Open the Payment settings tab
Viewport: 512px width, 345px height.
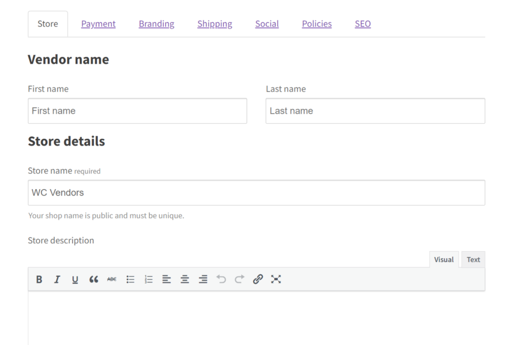pyautogui.click(x=98, y=23)
